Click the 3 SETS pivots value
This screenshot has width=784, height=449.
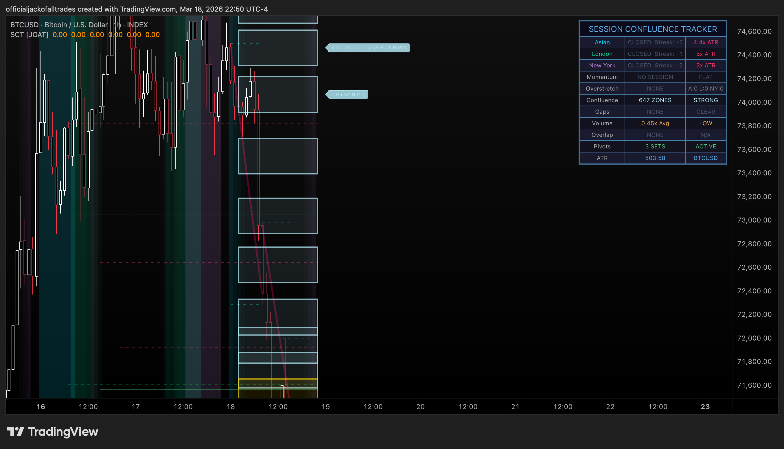(655, 146)
